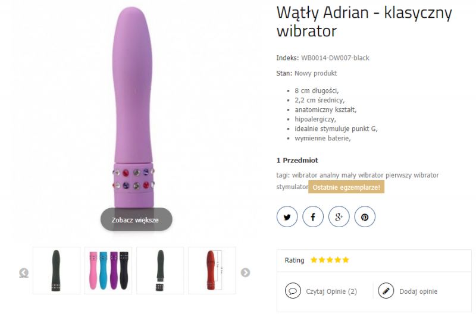Share product on Google Plus

(339, 216)
